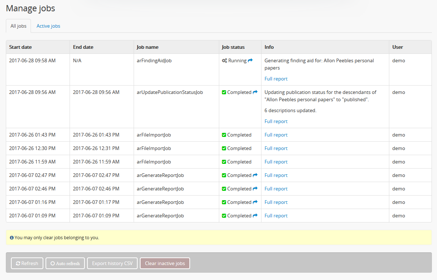Viewport: 437px width, 280px height.
Task: Click arrow icon for the 02:46 PM arGenerateReportJob
Action: coord(255,189)
